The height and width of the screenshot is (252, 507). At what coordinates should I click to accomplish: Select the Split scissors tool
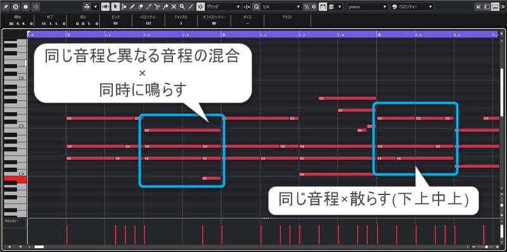157,6
